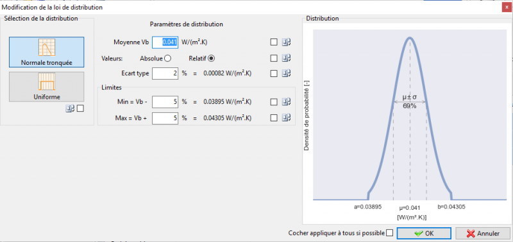The width and height of the screenshot is (513, 242).
Task: Click the 0.04305 W/(m².K) max value
Action: [x=228, y=118]
